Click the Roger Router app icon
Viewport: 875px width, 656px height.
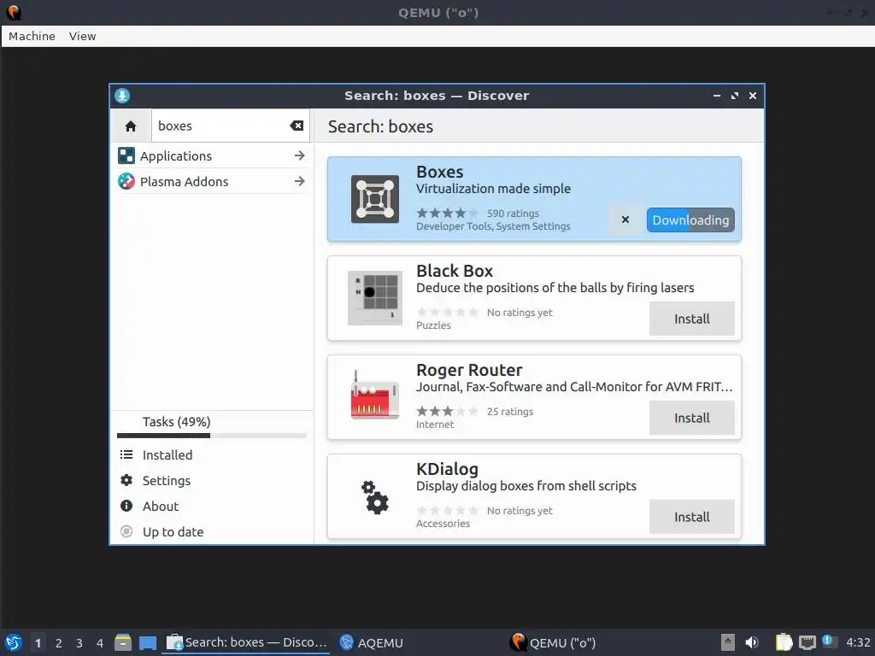point(375,395)
